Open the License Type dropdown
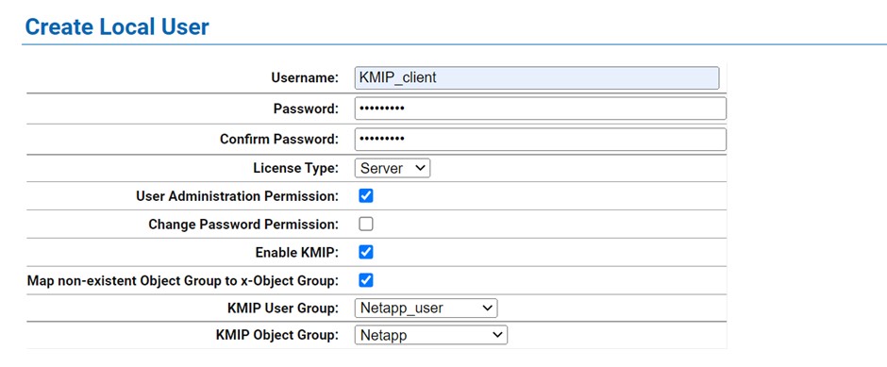887x367 pixels. point(393,169)
